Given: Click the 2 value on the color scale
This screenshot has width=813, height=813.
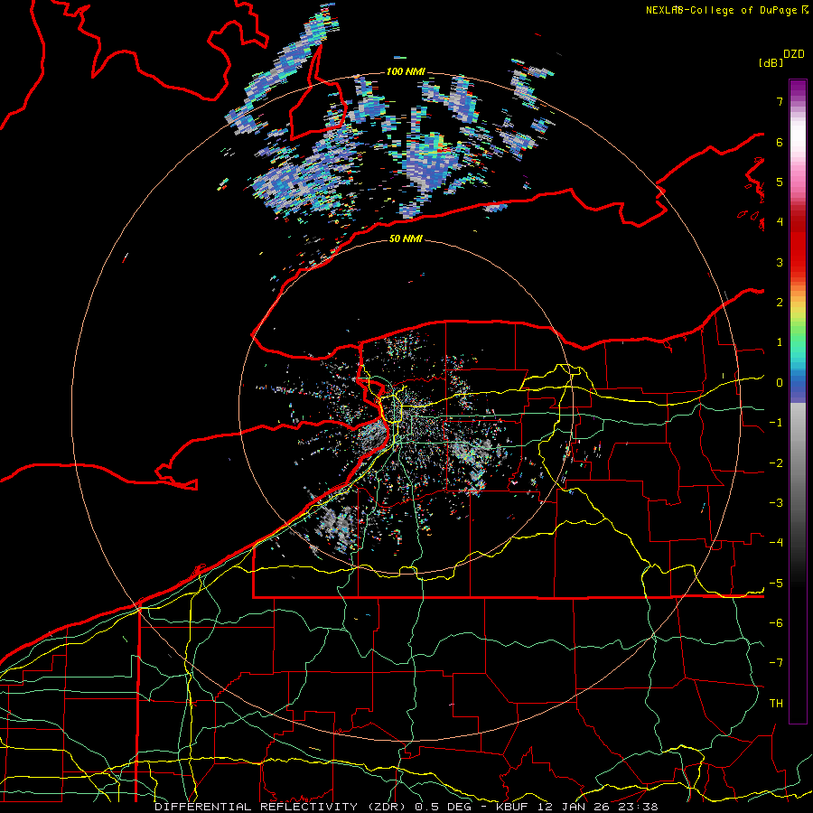Looking at the screenshot, I should click(x=780, y=303).
